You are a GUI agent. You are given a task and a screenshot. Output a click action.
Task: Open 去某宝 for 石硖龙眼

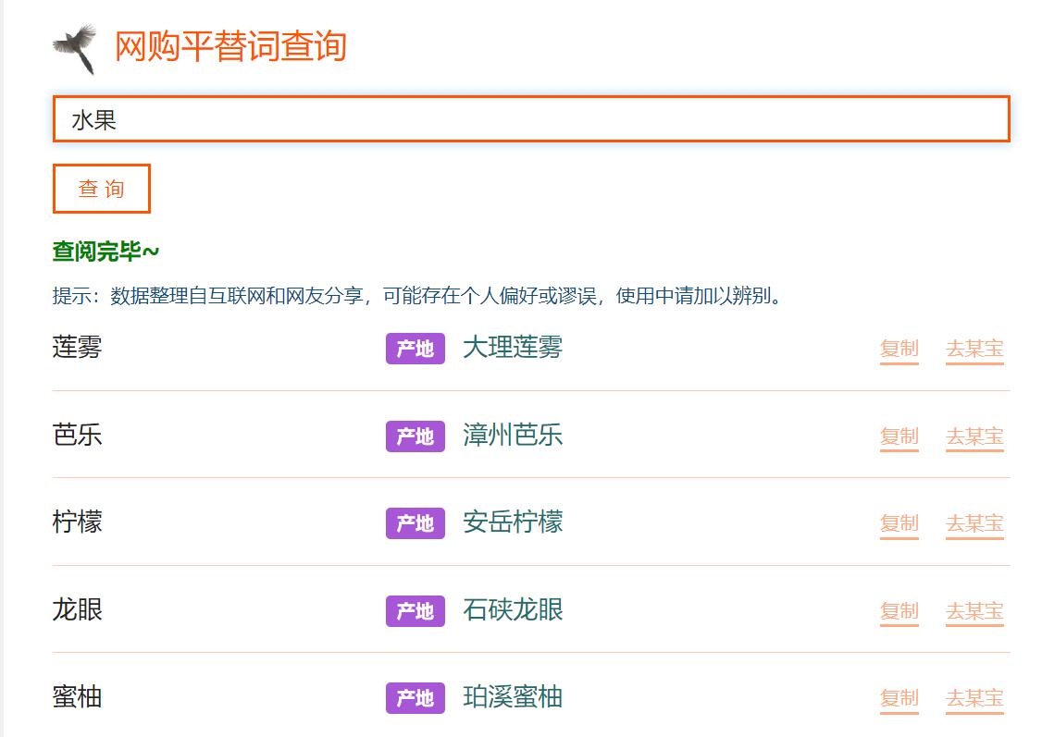pyautogui.click(x=974, y=610)
